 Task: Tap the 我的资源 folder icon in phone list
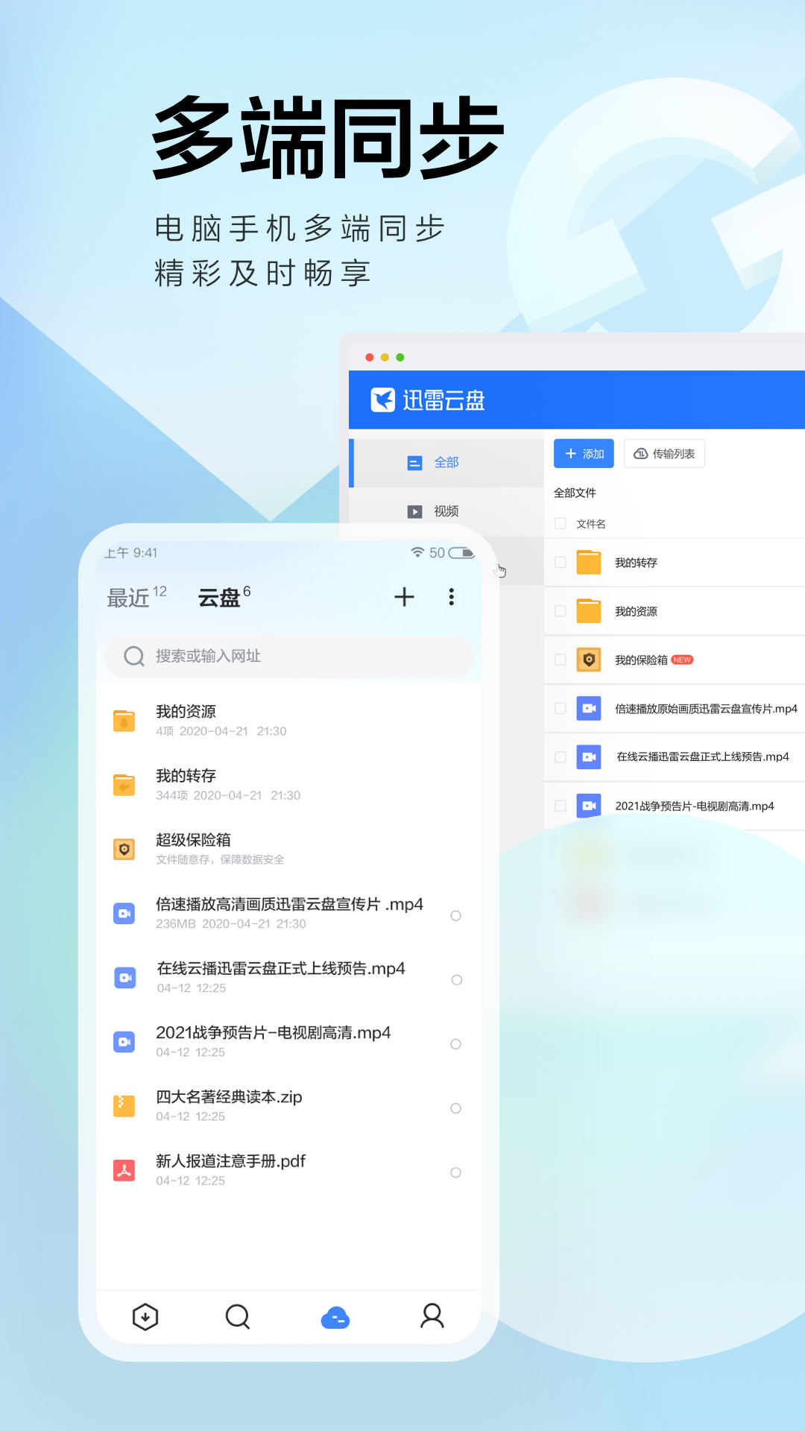[124, 721]
